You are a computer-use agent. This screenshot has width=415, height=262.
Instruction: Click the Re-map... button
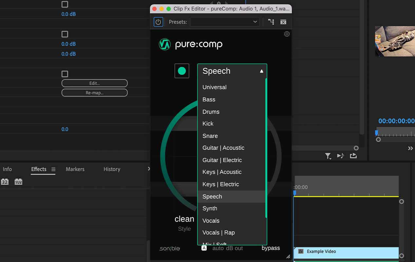tap(95, 93)
